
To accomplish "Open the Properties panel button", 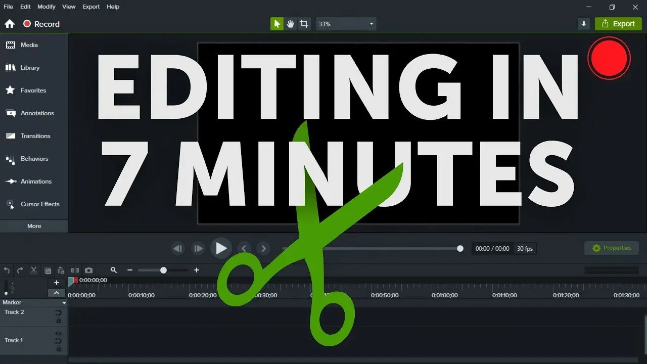I will (x=612, y=248).
